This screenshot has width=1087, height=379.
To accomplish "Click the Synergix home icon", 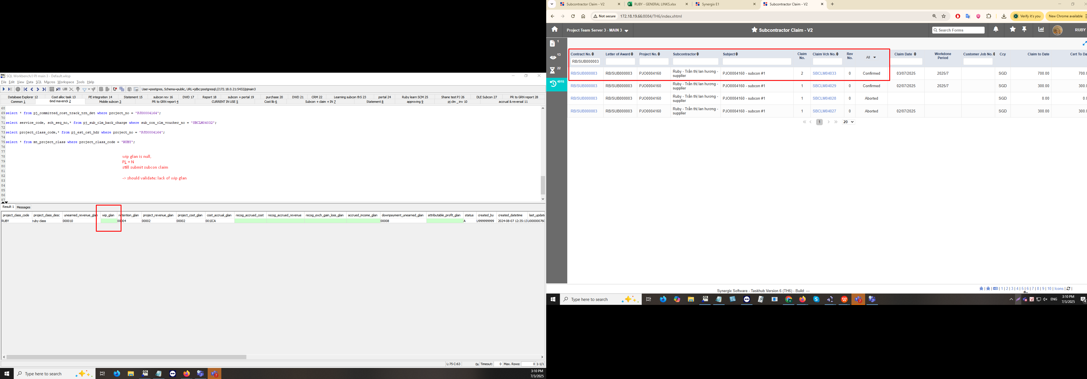I will point(554,29).
